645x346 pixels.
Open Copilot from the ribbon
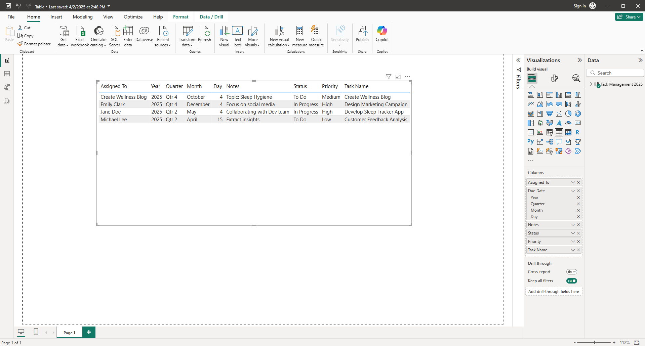pyautogui.click(x=382, y=34)
